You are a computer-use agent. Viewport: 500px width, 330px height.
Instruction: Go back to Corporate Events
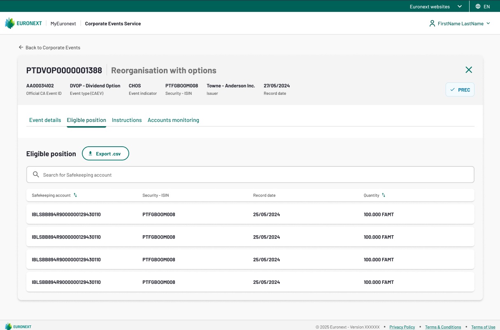49,47
